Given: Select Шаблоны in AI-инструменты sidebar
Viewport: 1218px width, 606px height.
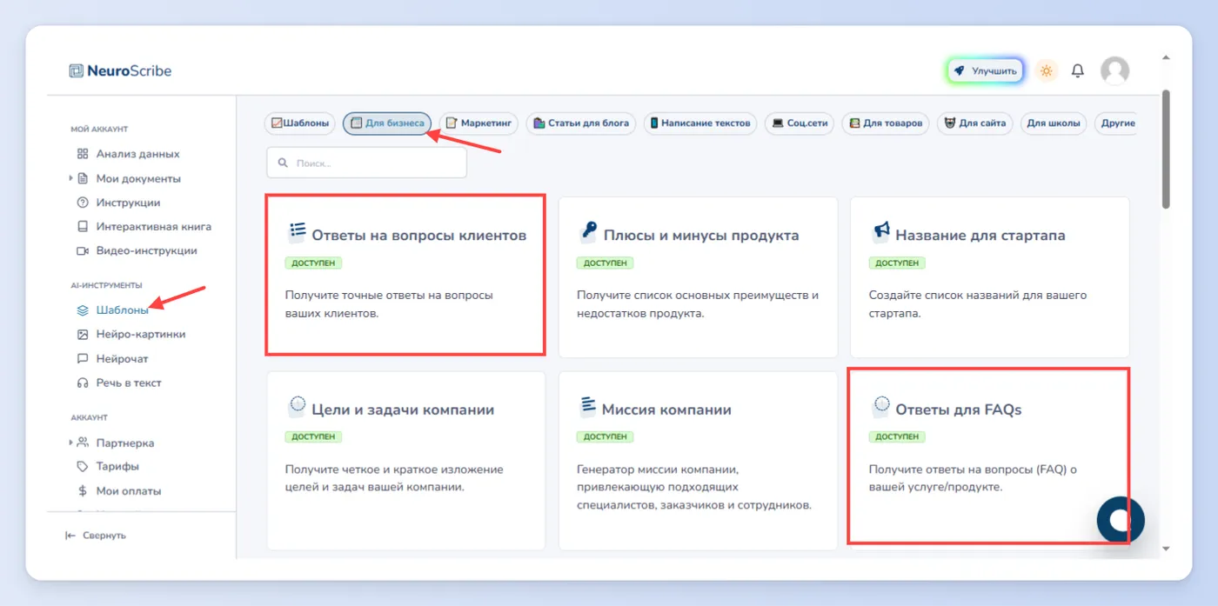Looking at the screenshot, I should (112, 310).
